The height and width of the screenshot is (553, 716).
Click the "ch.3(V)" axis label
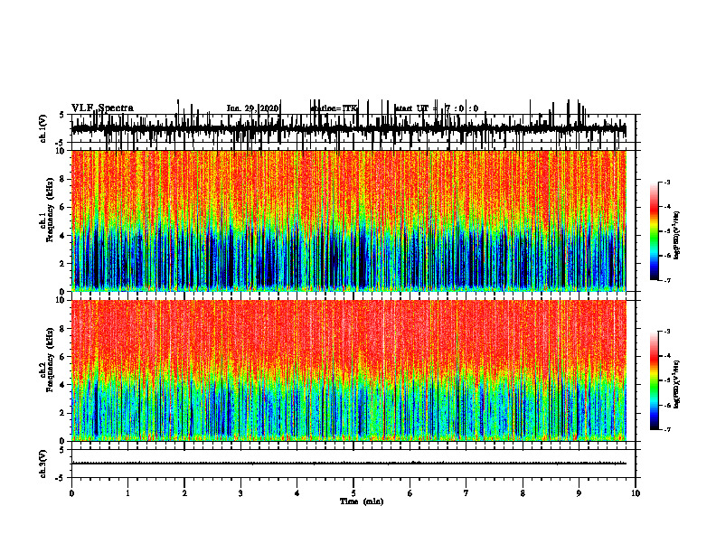43,464
